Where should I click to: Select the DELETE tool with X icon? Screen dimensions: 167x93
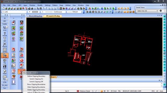[5, 45]
